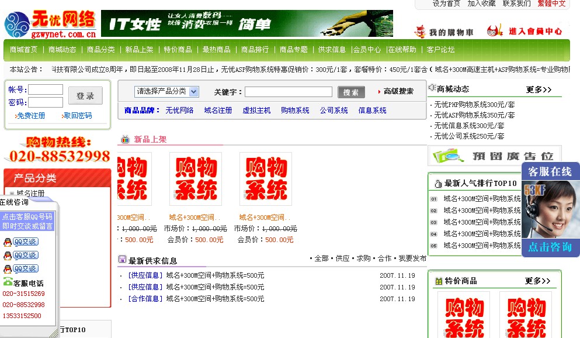Select brand 虚拟主机
The width and height of the screenshot is (580, 338).
pyautogui.click(x=257, y=111)
